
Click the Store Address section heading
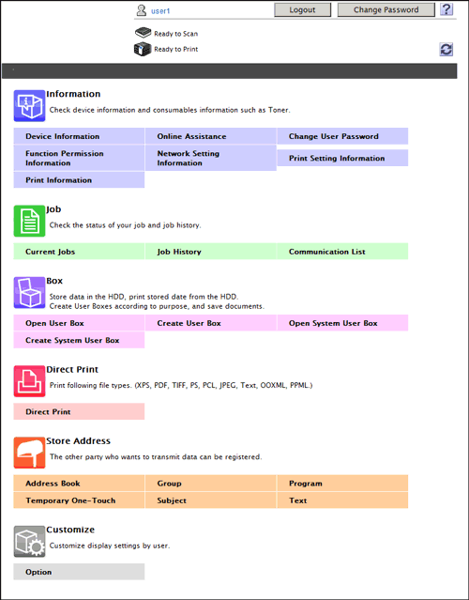[x=79, y=441]
